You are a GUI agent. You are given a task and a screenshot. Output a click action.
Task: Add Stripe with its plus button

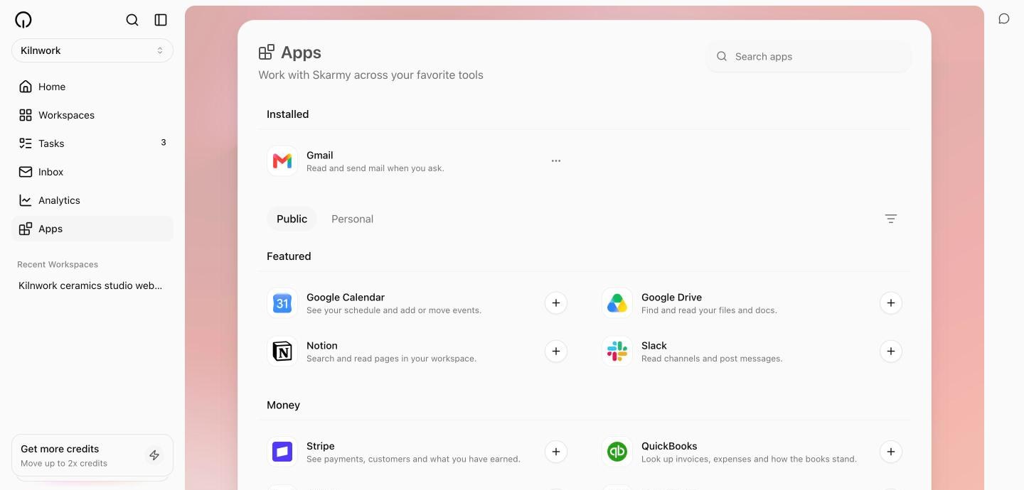556,452
